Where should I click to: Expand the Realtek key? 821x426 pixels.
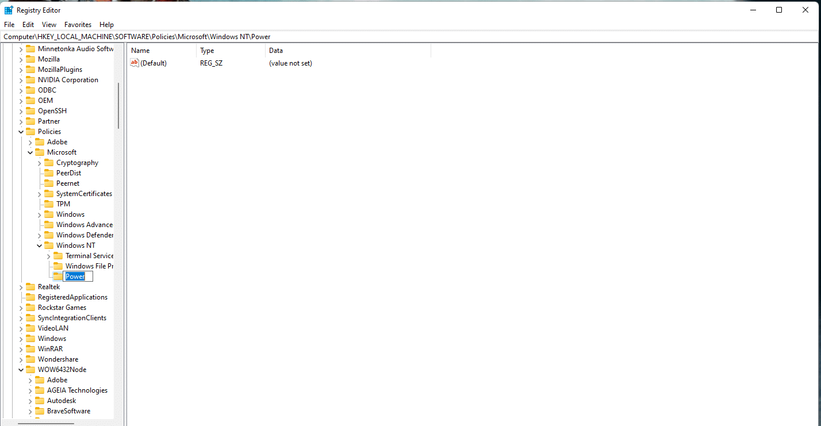point(21,287)
